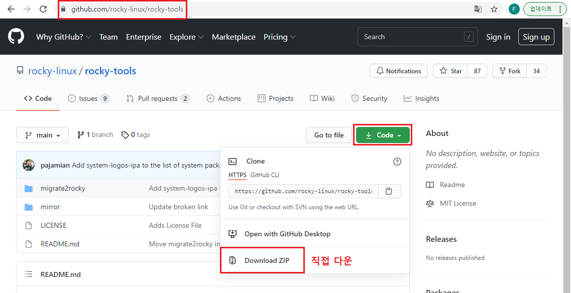Open the rocky-tools repository title link
Viewport: 571px width, 293px height.
(110, 71)
